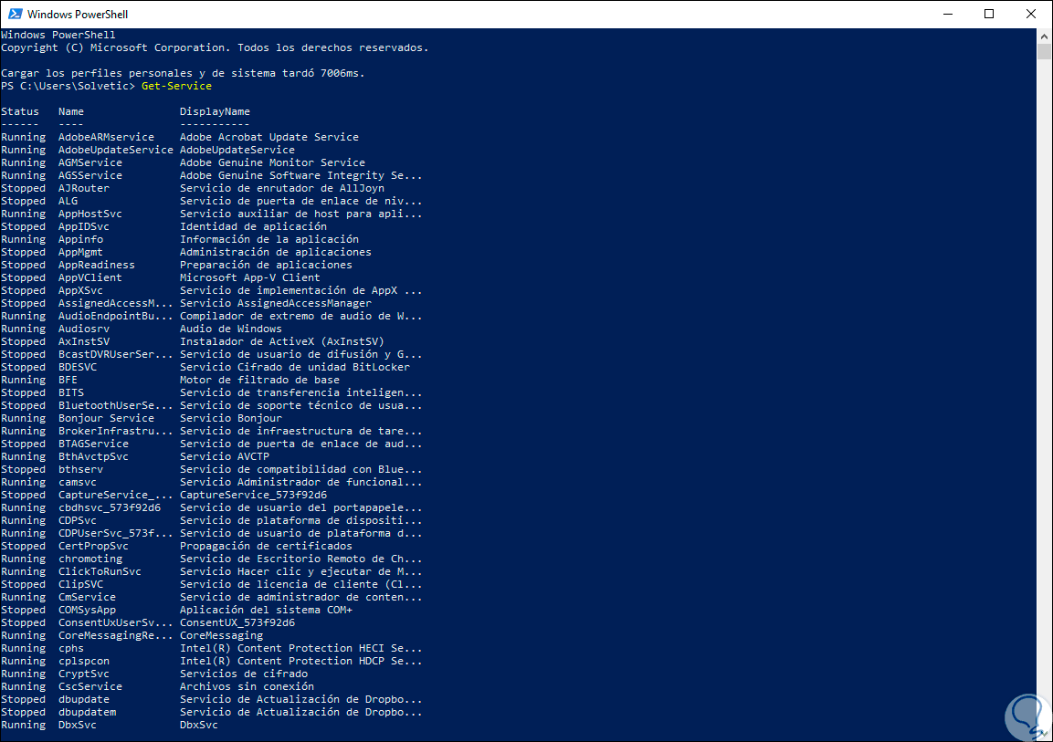Image resolution: width=1053 pixels, height=742 pixels.
Task: Click the vertical scrollbar thumb
Action: point(1044,52)
